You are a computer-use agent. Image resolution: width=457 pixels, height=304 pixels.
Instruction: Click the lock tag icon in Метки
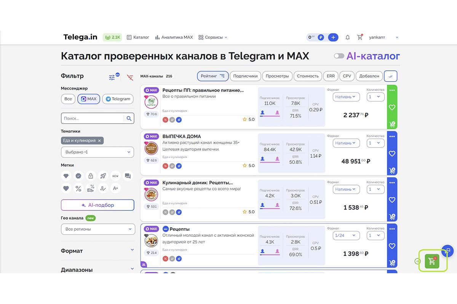[91, 176]
